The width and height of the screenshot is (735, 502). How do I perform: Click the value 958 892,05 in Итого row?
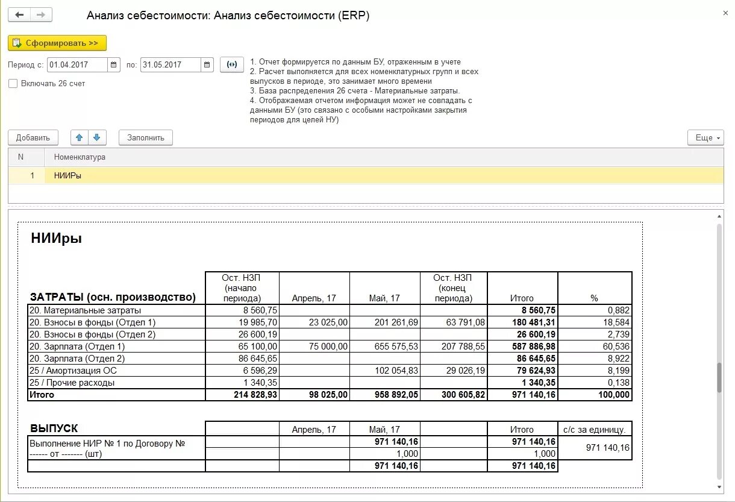click(396, 395)
